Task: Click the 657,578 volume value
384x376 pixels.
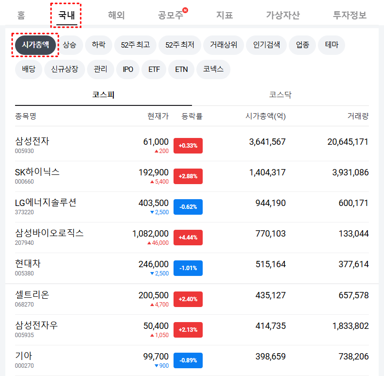Action: tap(354, 295)
